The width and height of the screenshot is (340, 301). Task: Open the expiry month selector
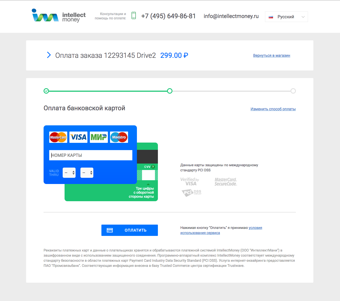pos(69,173)
